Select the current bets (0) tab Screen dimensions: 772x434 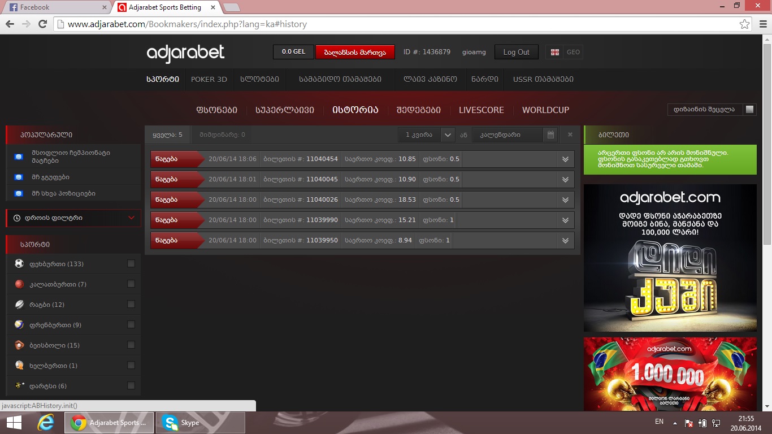click(x=223, y=134)
